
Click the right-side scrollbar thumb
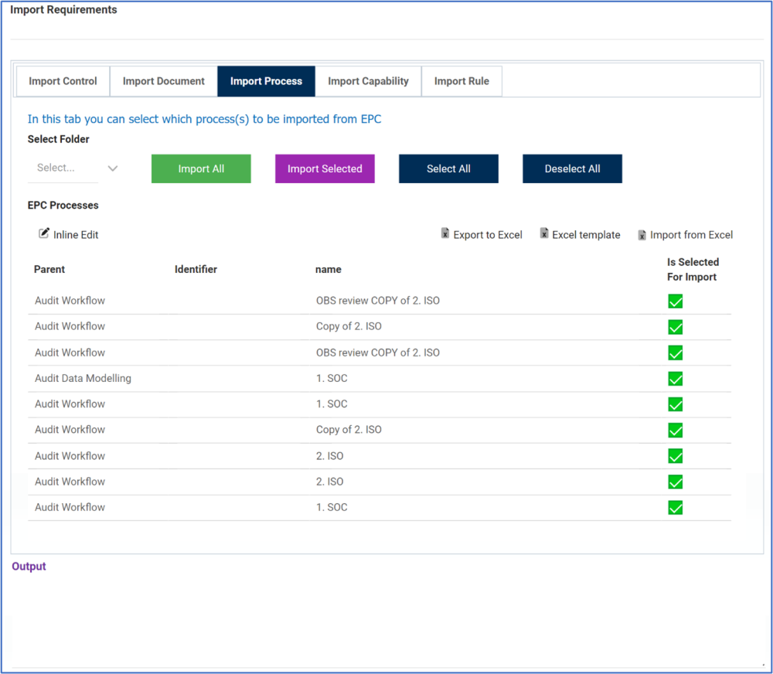[754, 489]
